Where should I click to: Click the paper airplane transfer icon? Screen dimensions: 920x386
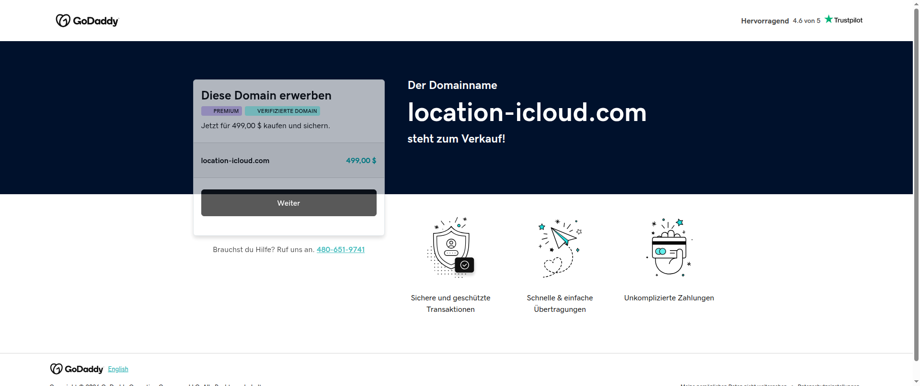[x=560, y=248]
